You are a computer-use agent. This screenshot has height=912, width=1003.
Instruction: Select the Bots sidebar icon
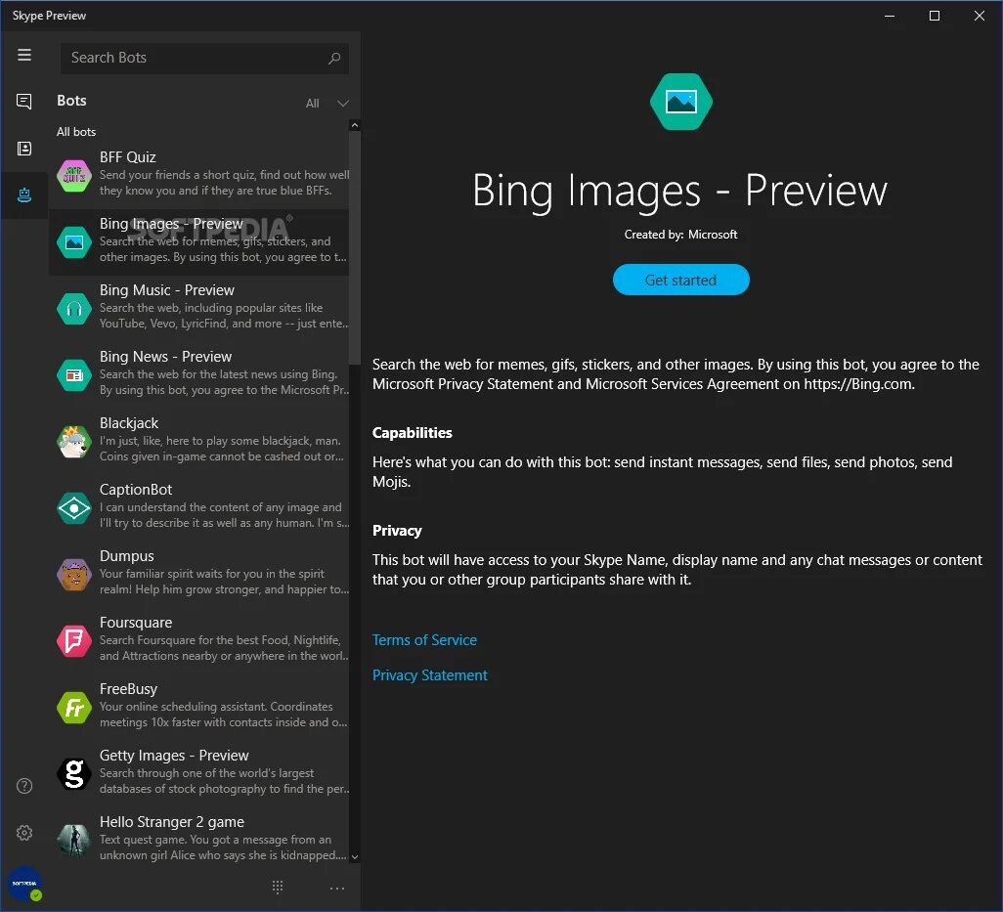pos(24,195)
